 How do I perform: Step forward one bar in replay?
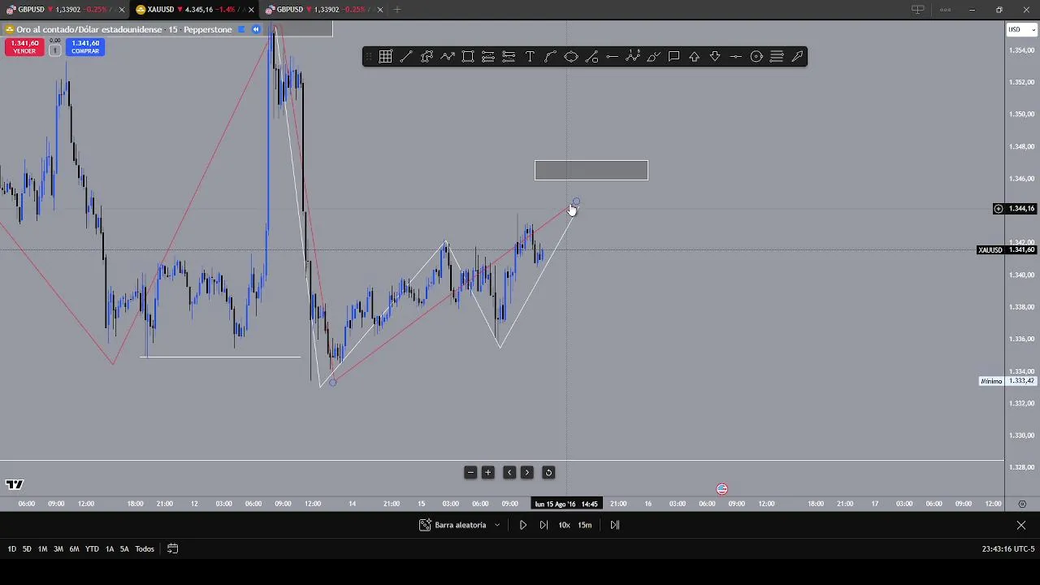tap(544, 525)
